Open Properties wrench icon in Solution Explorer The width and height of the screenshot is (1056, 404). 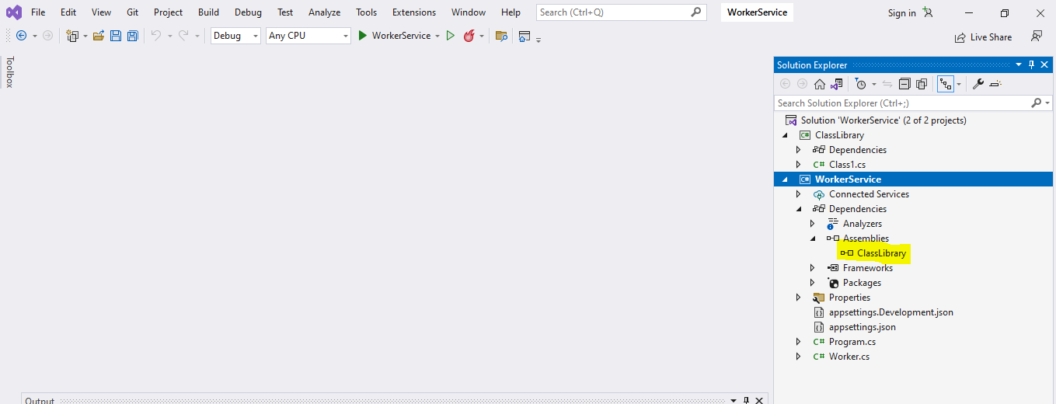[x=978, y=84]
